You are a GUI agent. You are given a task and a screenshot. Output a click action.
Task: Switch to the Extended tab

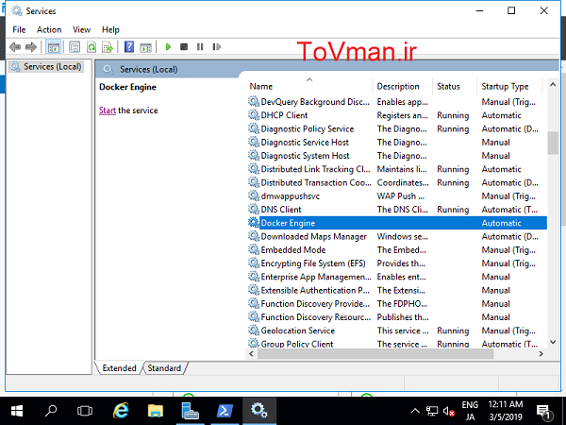click(119, 368)
